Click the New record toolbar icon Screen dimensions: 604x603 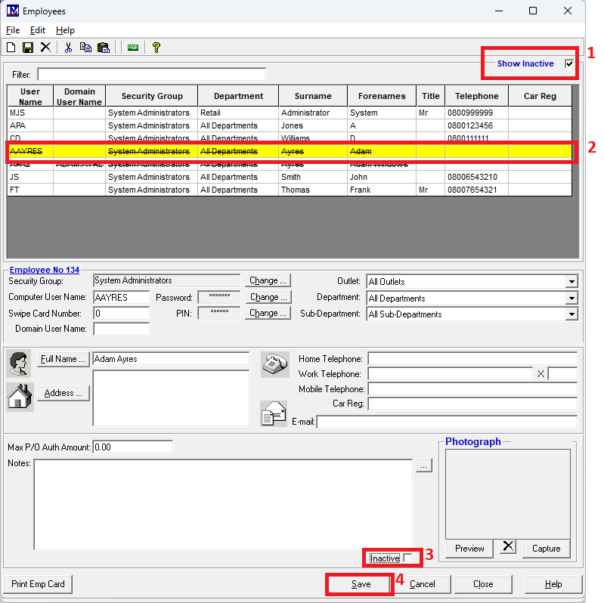point(11,48)
